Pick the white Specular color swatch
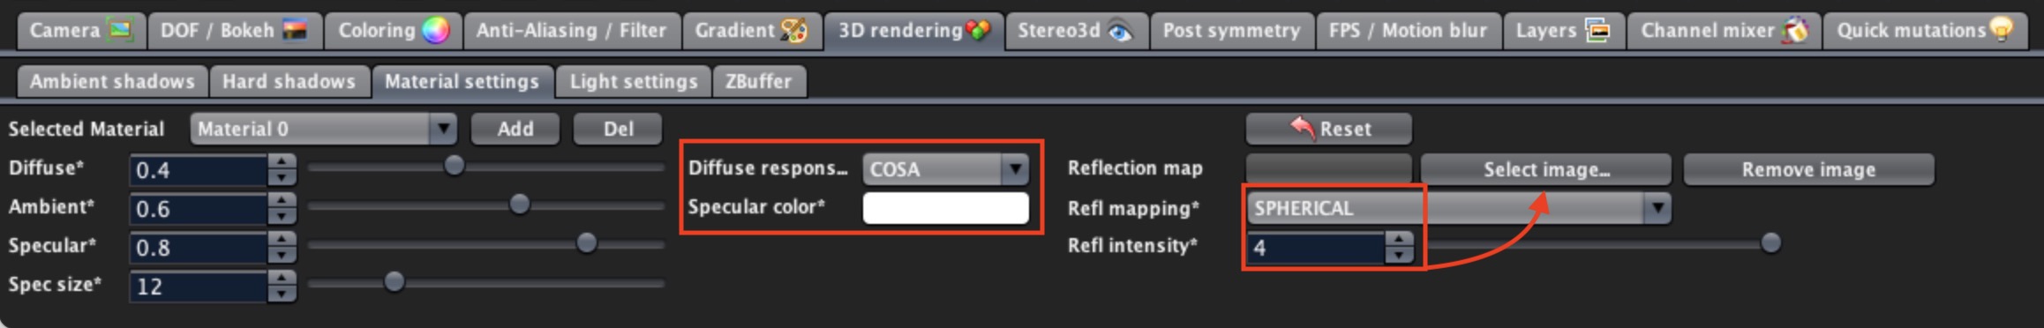 pos(945,208)
